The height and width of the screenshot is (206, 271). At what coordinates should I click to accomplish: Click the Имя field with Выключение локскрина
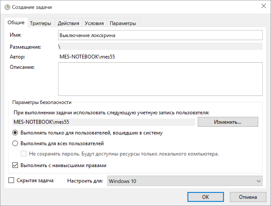coord(160,35)
